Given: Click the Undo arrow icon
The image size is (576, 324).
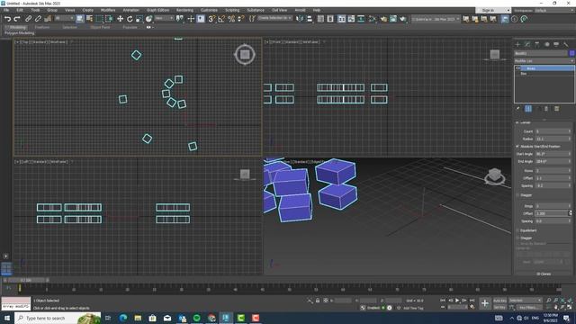Looking at the screenshot, I should coord(7,19).
